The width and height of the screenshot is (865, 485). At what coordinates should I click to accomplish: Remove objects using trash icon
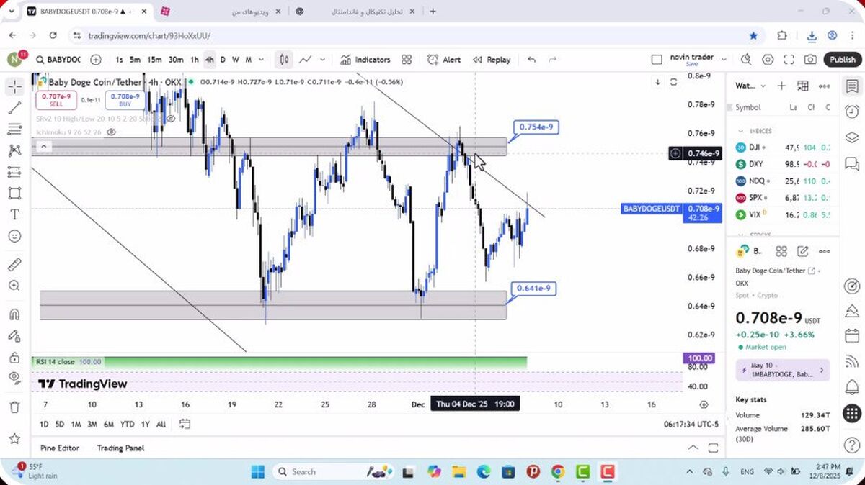click(14, 407)
